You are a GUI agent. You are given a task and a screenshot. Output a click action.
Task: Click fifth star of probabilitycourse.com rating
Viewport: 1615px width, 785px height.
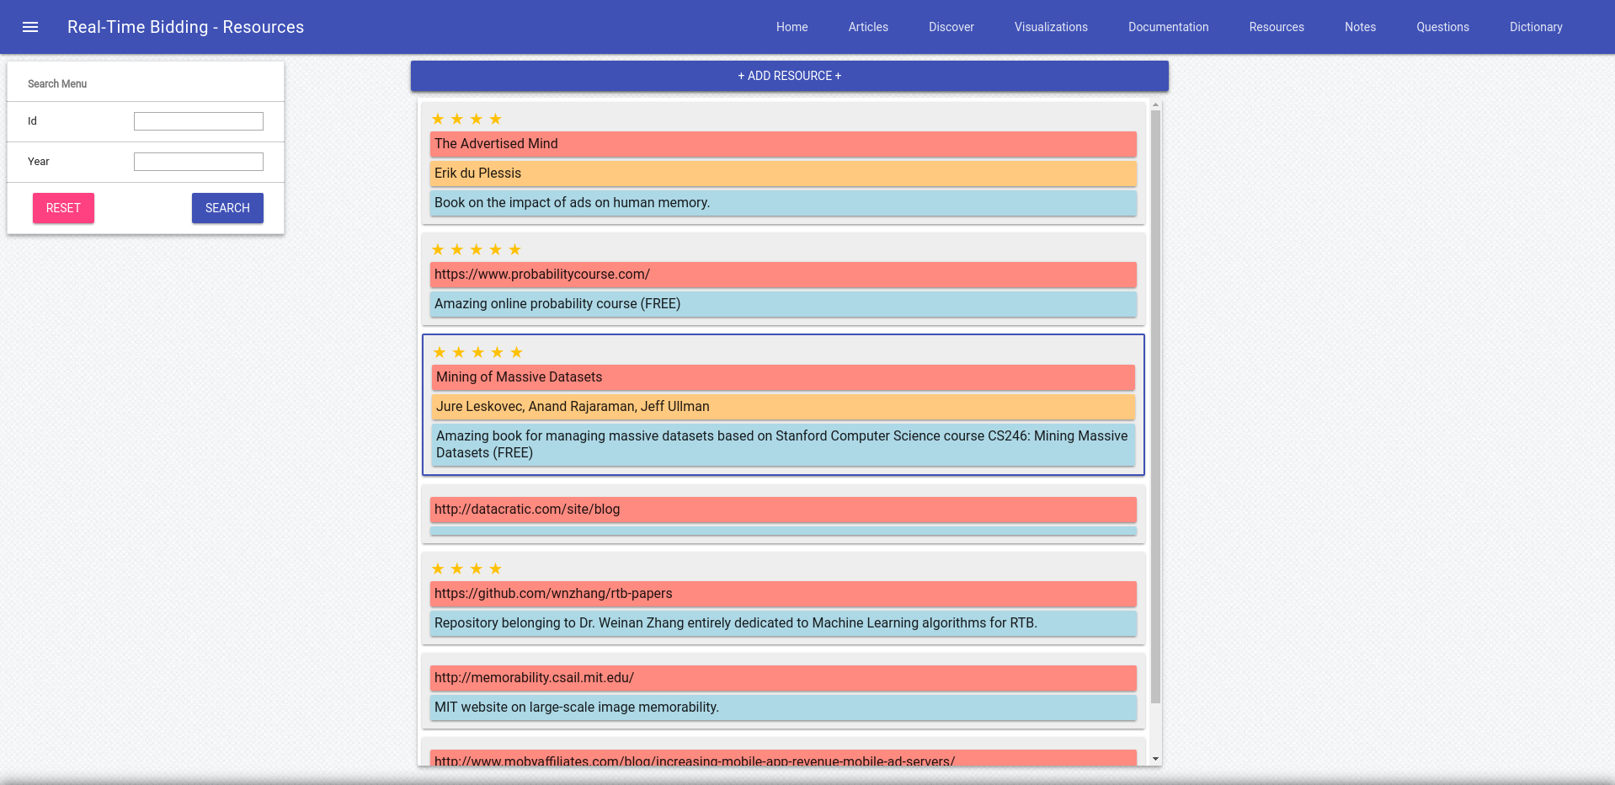pos(515,249)
